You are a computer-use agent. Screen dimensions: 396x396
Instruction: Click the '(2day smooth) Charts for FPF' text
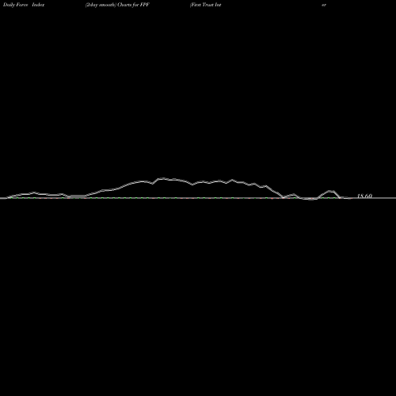[117, 5]
